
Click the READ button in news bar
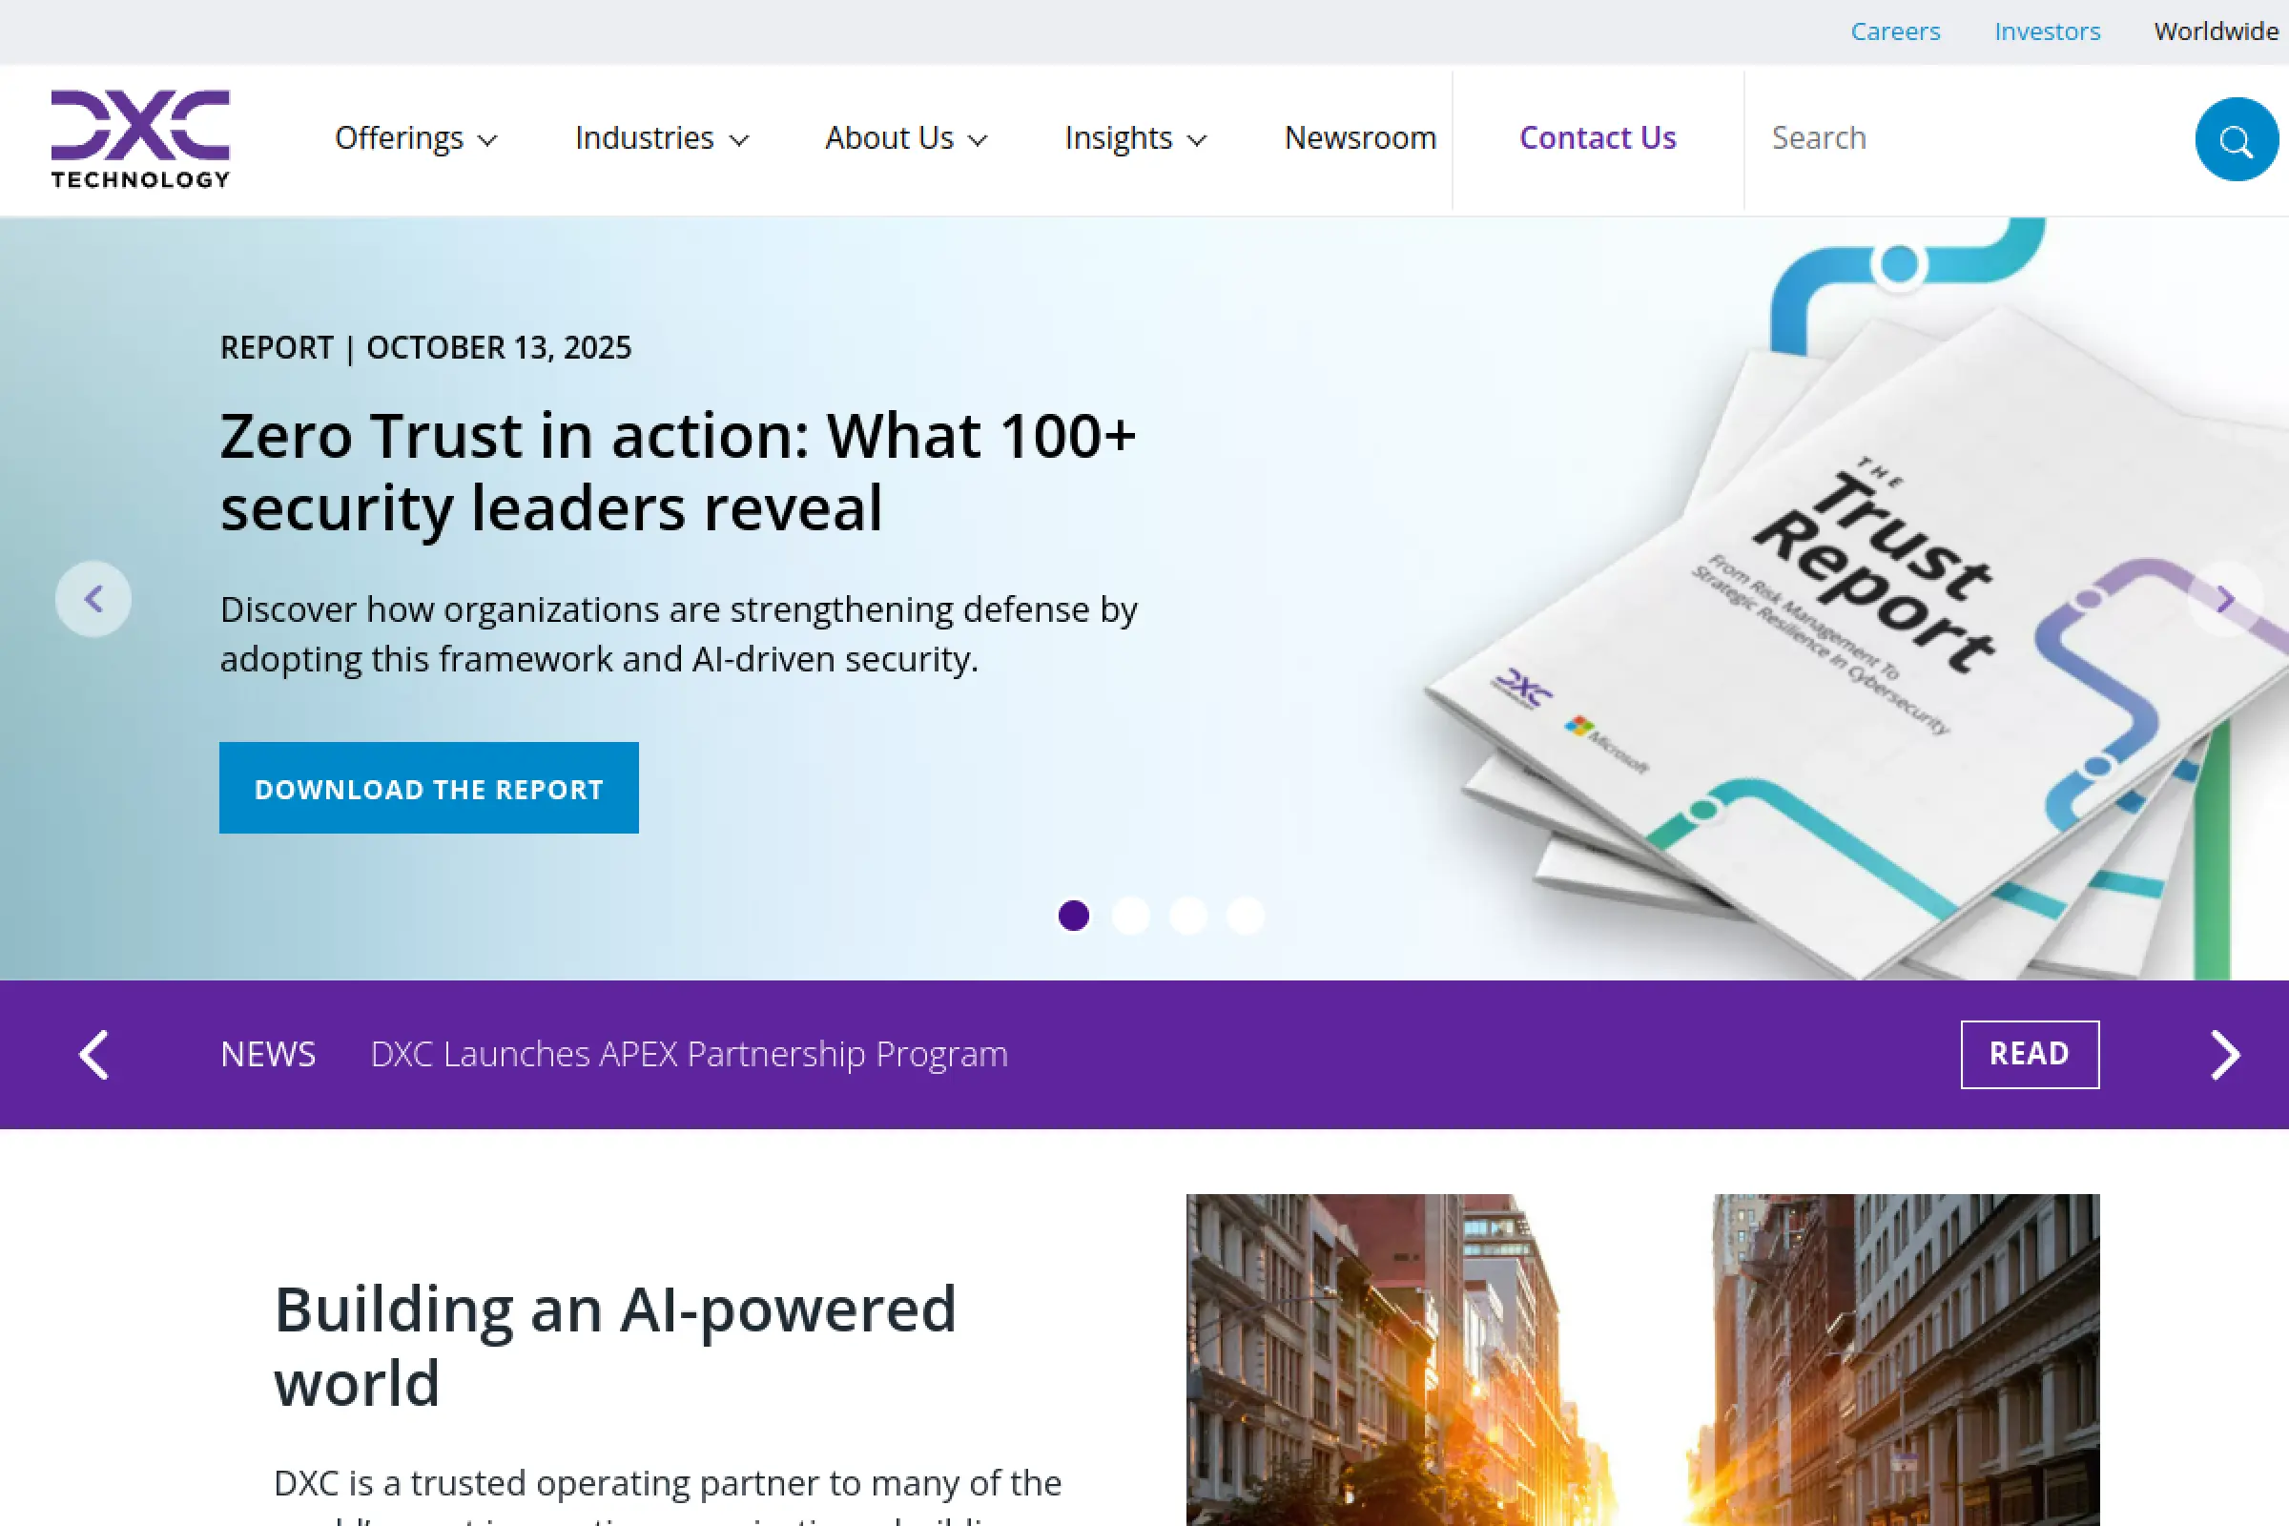click(x=2030, y=1054)
